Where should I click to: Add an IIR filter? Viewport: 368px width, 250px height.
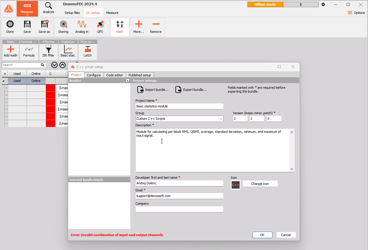point(48,51)
